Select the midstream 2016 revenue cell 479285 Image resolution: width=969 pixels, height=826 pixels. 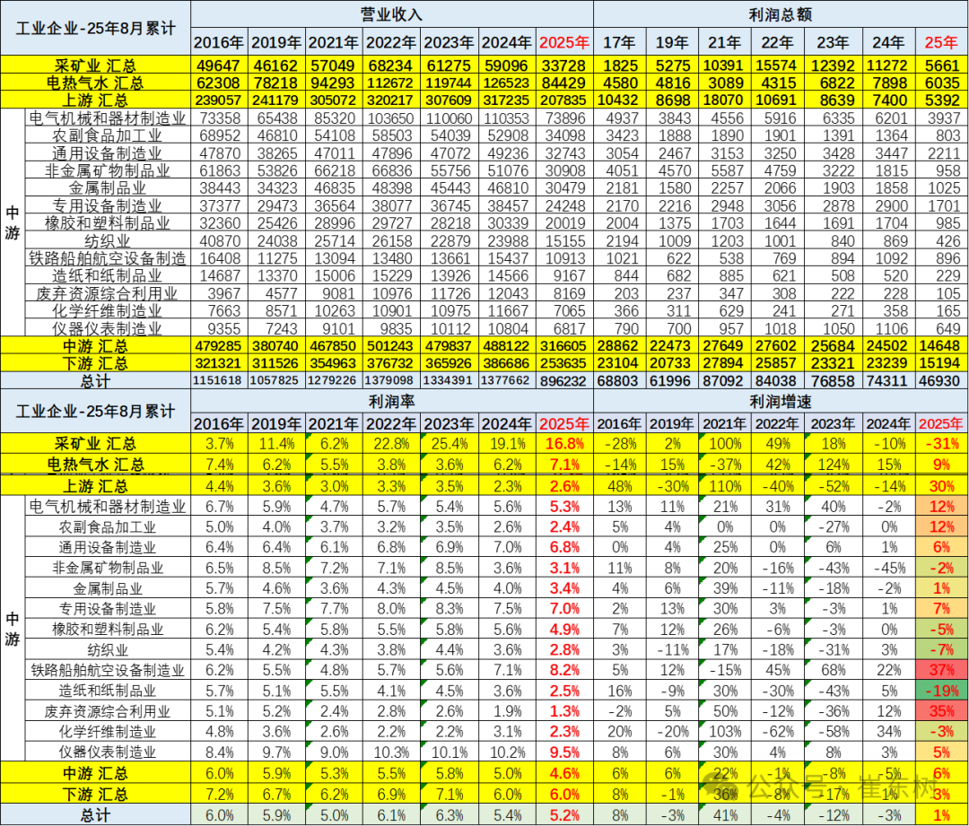click(218, 345)
